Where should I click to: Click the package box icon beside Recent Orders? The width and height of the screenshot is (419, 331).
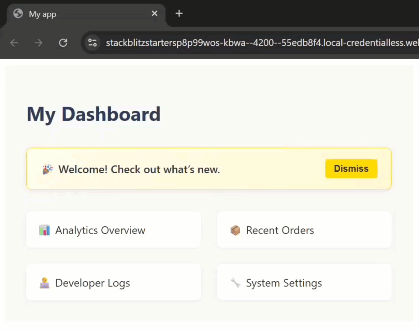(235, 230)
